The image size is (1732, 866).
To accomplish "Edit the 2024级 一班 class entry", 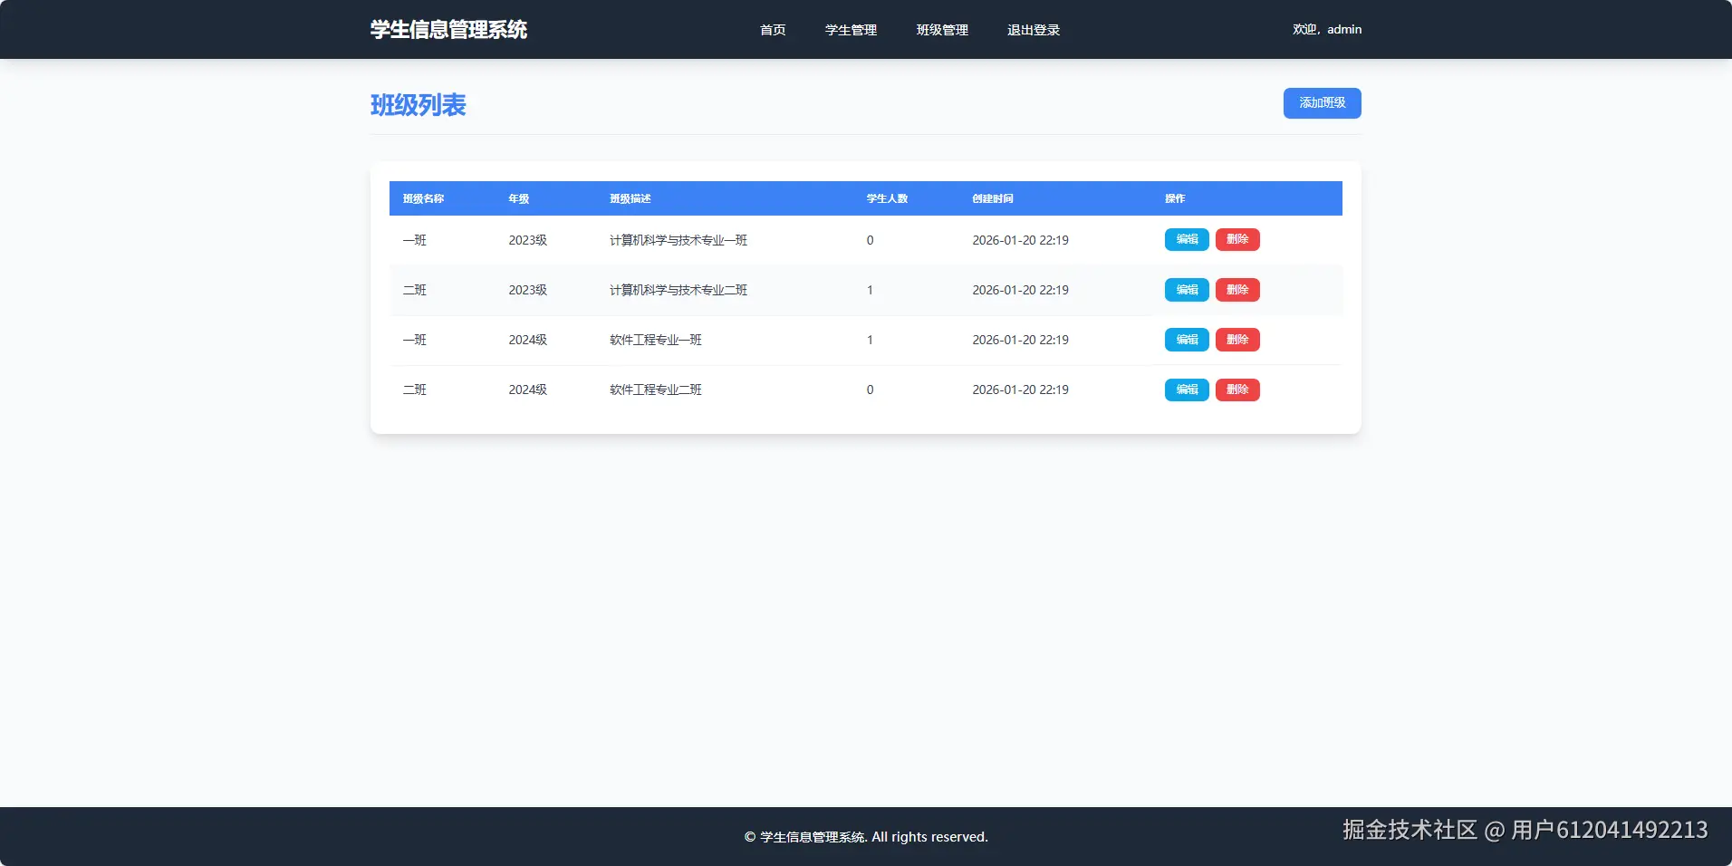I will coord(1186,340).
